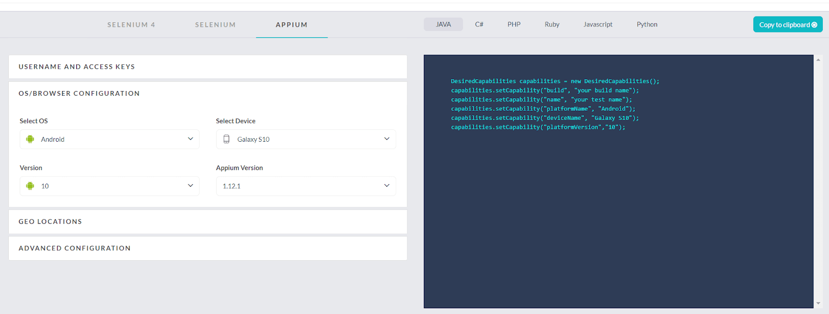
Task: Switch to the Selenium tab
Action: (x=215, y=25)
